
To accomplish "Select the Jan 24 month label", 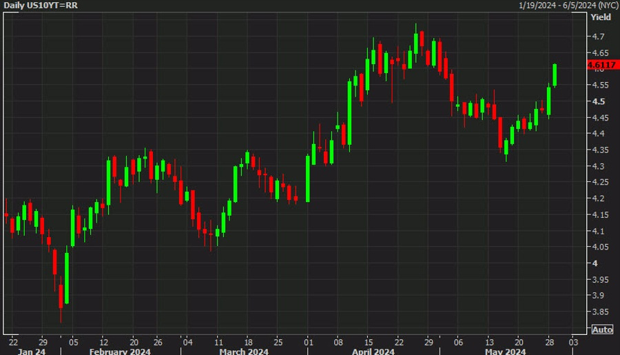I will click(x=32, y=352).
